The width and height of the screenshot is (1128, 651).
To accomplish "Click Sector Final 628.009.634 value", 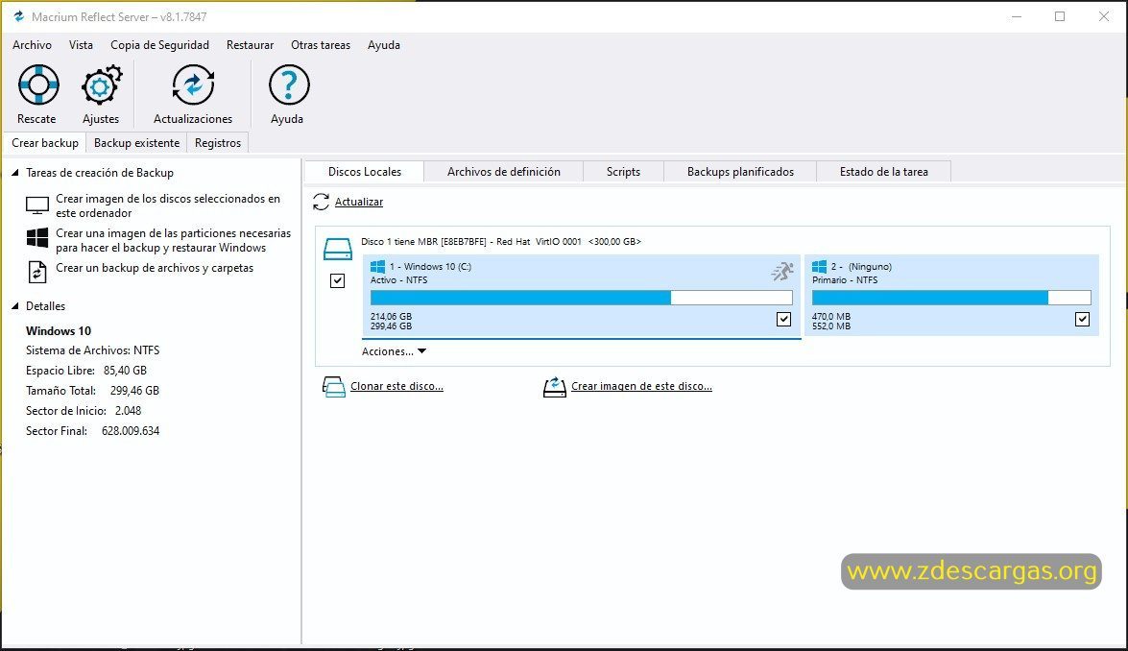I will coord(131,431).
